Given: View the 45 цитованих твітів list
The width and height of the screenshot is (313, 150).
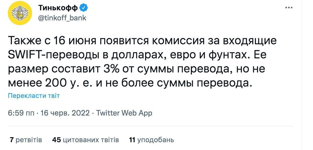Looking at the screenshot, I should click(85, 140).
